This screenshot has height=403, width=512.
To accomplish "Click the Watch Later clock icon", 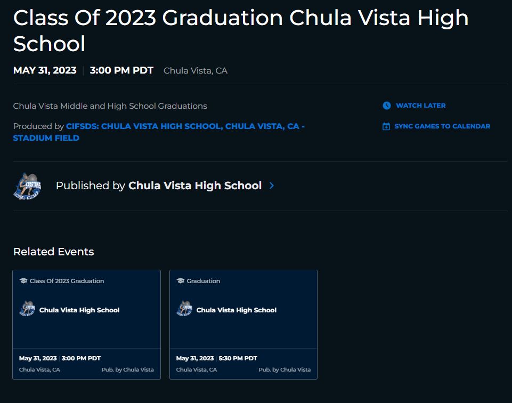I will tap(387, 106).
